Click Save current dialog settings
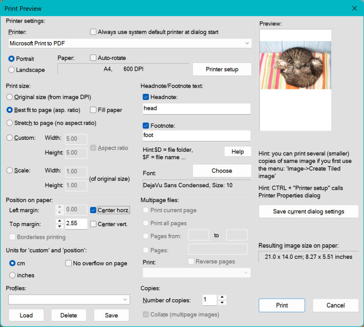The width and height of the screenshot is (364, 327). [308, 212]
